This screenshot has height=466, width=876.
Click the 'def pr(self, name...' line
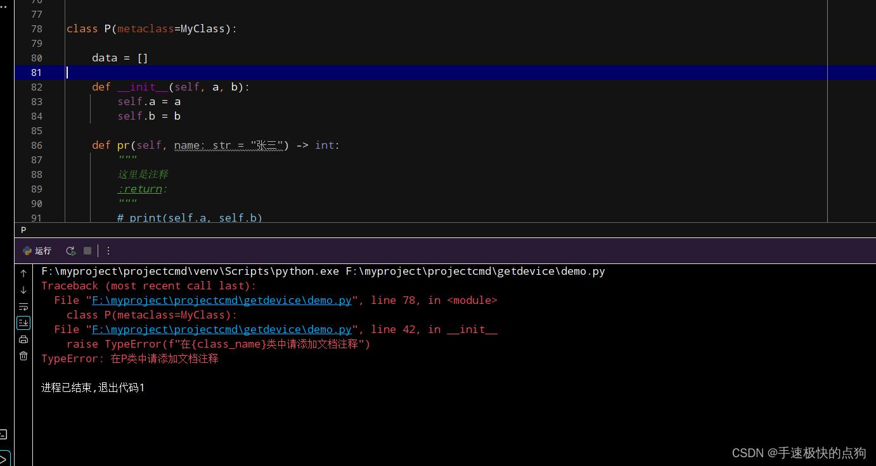point(216,146)
